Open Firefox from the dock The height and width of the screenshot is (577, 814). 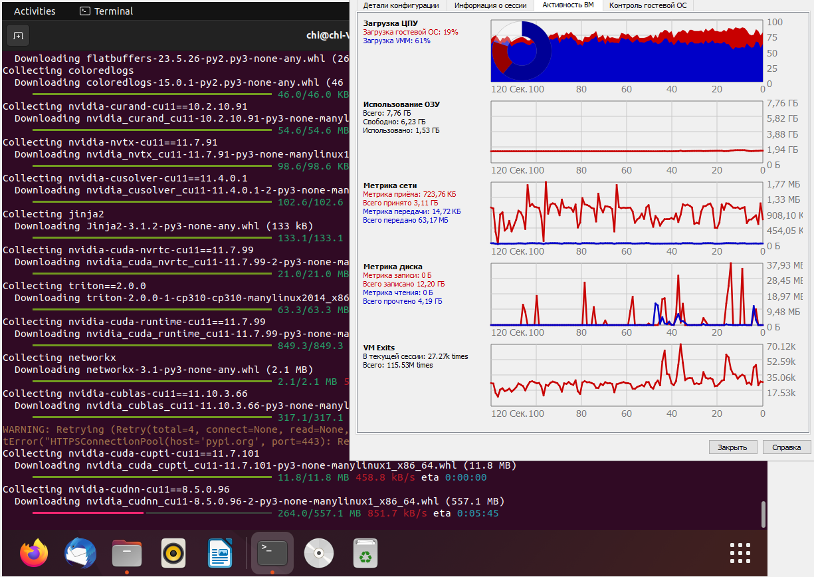[34, 553]
